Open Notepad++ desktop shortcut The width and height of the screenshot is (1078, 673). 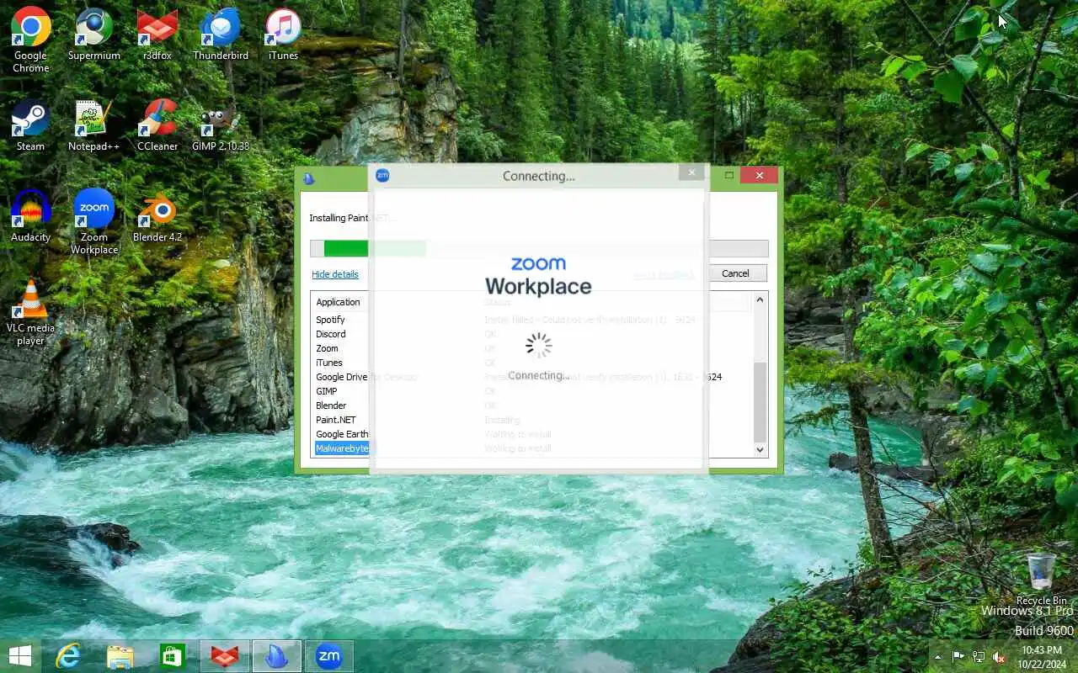(x=93, y=125)
